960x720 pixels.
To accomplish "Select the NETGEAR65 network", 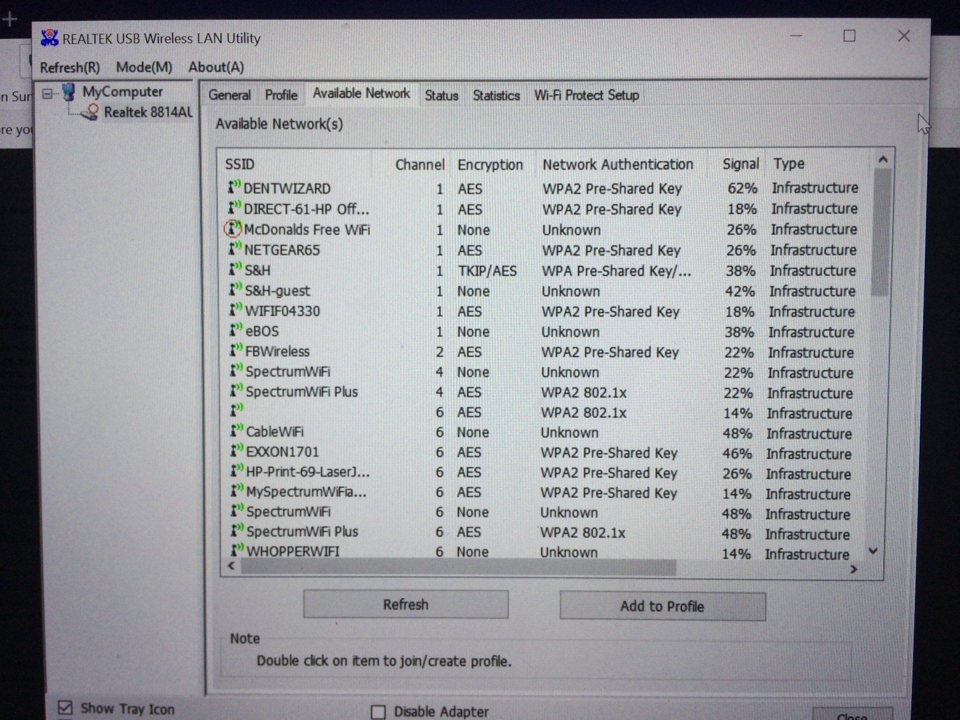I will (542, 250).
